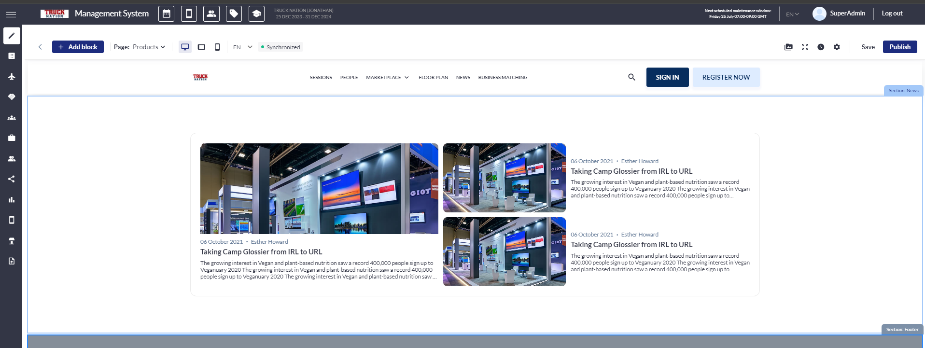Open the Sessions nav item
This screenshot has width=925, height=348.
pos(321,77)
